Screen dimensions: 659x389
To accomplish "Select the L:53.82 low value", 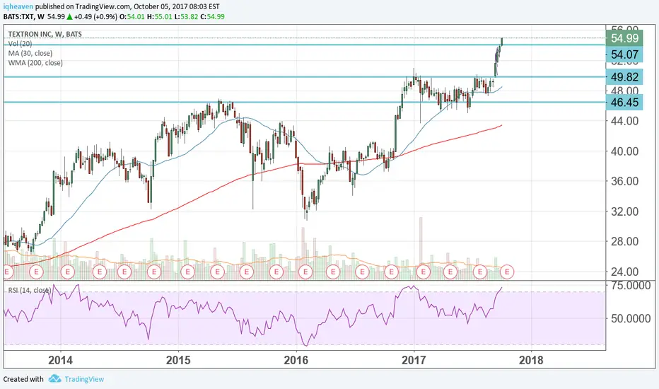I will coord(186,17).
